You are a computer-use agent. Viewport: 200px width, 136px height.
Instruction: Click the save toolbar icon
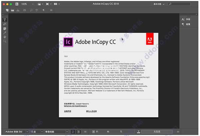click(x=18, y=10)
